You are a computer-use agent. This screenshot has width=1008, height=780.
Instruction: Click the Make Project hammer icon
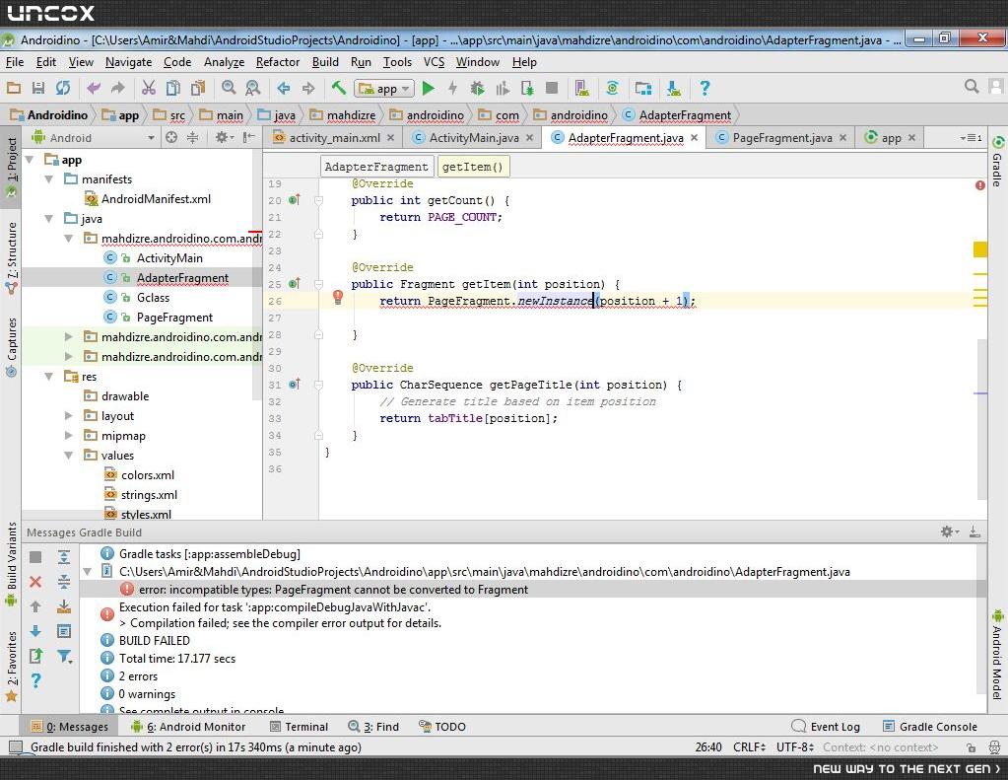339,88
